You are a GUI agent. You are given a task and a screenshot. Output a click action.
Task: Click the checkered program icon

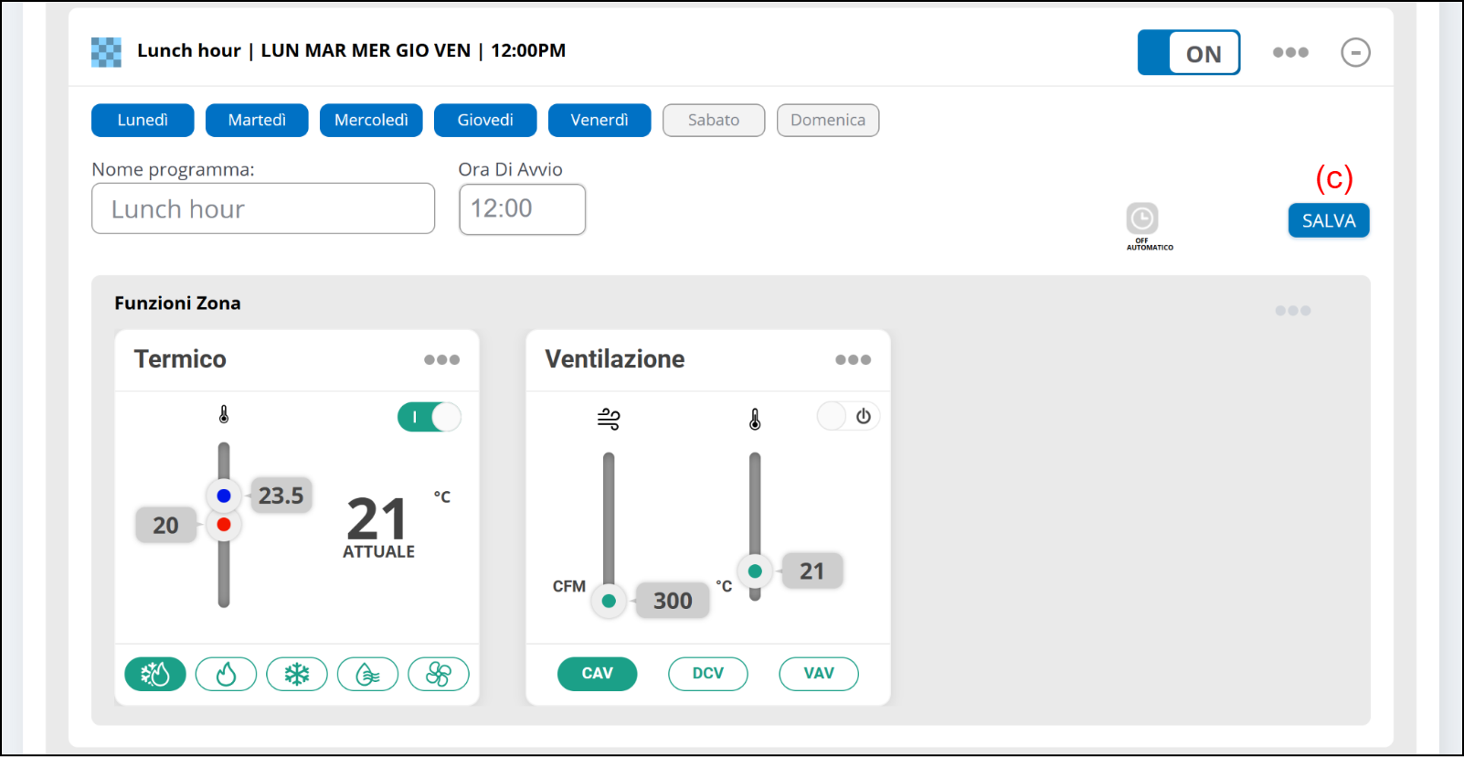point(106,52)
